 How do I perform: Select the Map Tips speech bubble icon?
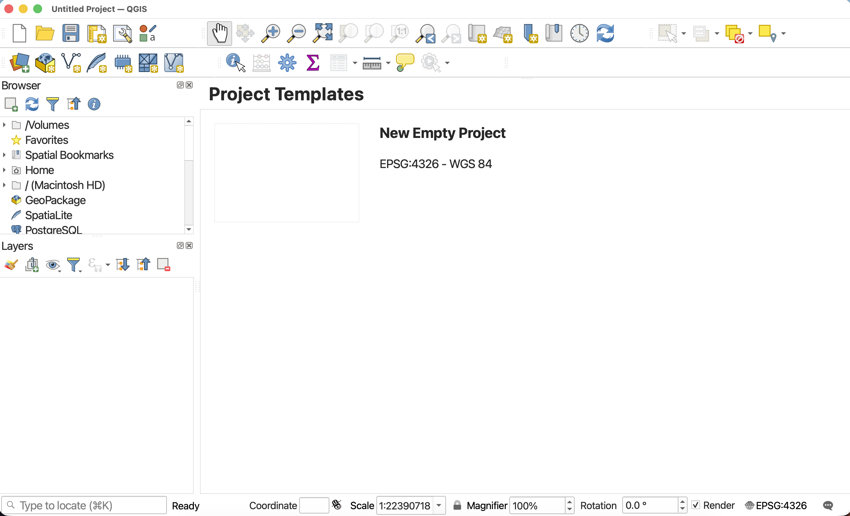click(405, 63)
